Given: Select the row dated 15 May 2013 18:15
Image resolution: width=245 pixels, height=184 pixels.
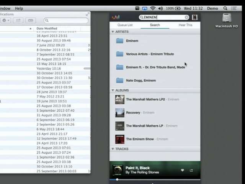Looking at the screenshot, I should (x=45, y=64).
